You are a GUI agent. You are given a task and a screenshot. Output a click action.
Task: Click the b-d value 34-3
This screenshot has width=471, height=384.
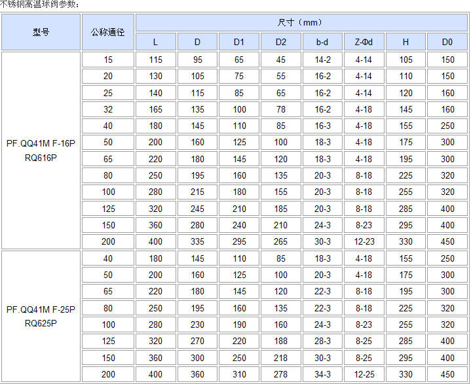click(322, 374)
